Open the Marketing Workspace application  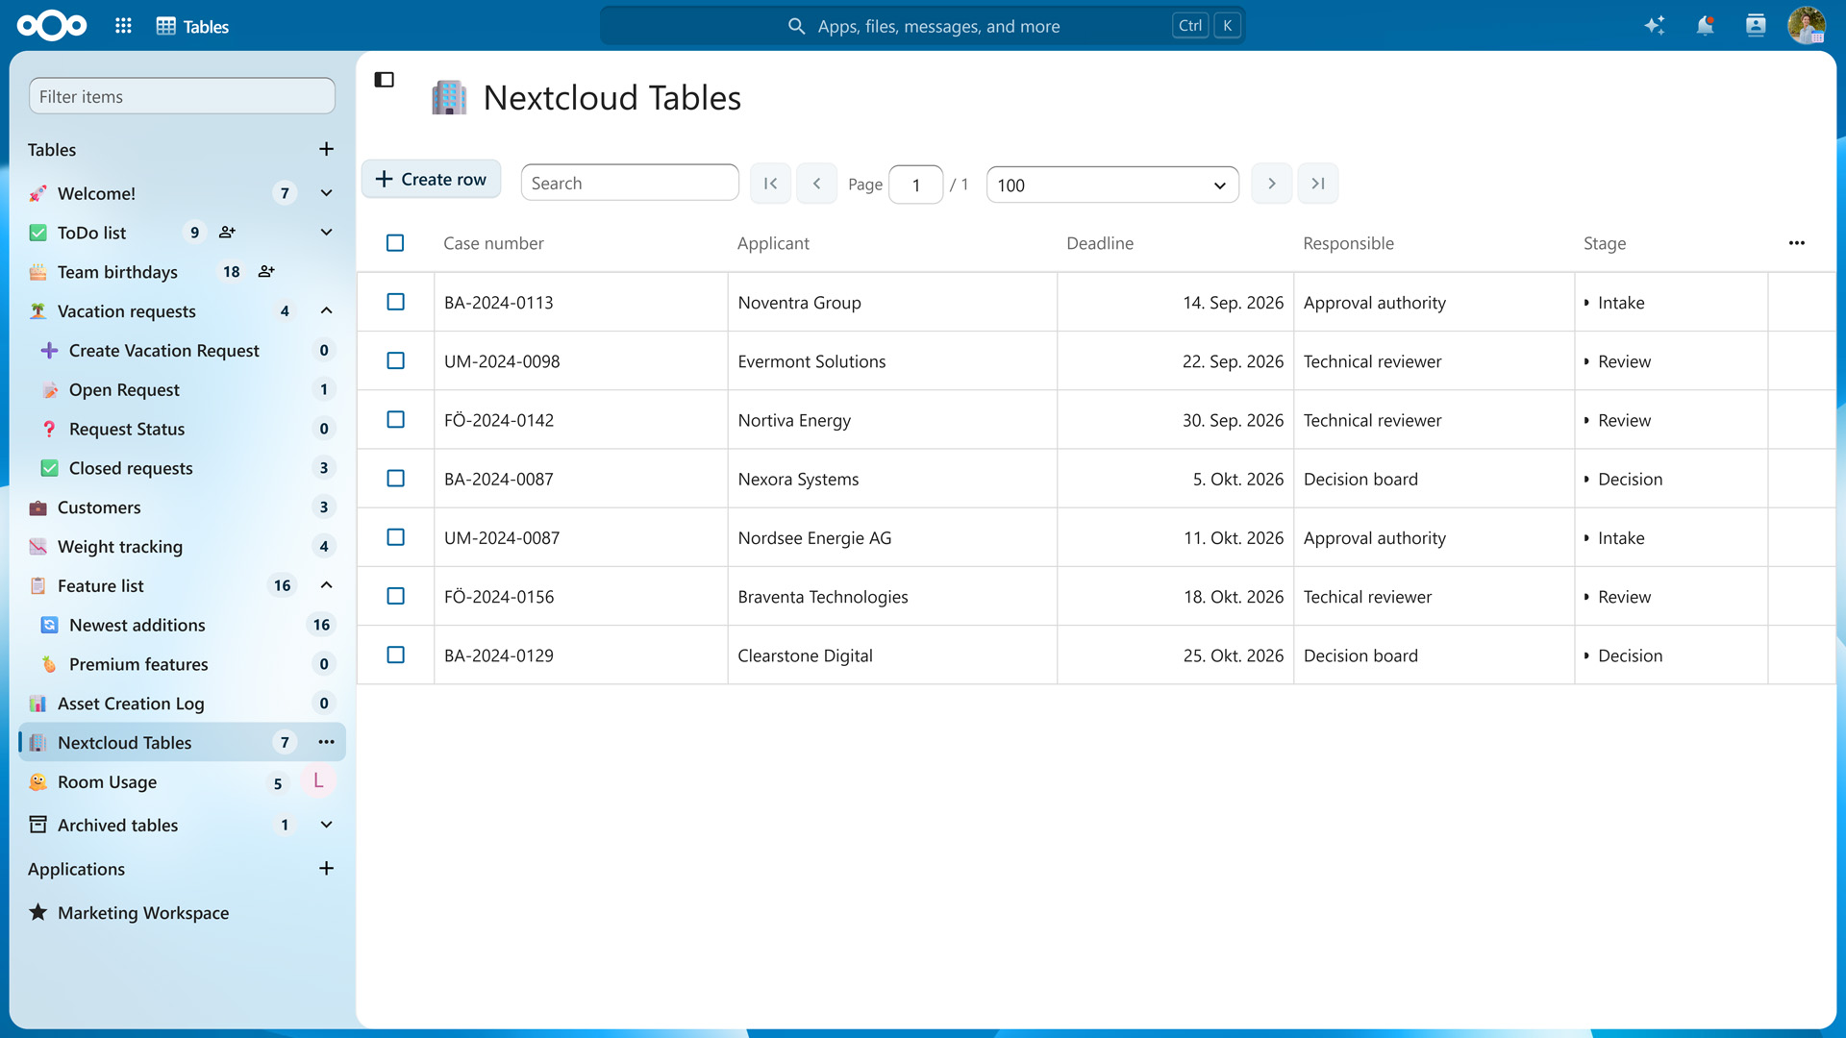point(182,913)
